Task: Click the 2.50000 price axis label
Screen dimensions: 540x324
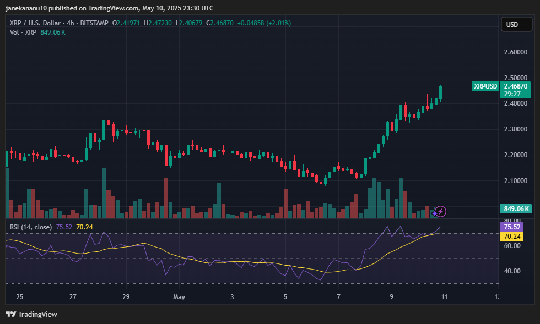Action: (x=516, y=78)
